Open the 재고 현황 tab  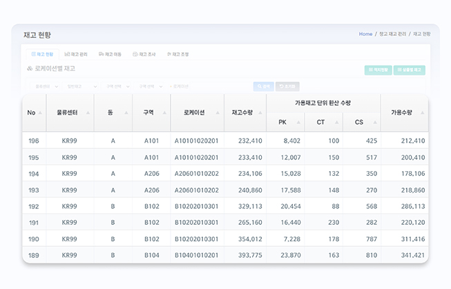point(42,54)
